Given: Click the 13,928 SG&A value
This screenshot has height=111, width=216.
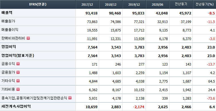Looking at the screenshot, I should pyautogui.click(x=139, y=39).
